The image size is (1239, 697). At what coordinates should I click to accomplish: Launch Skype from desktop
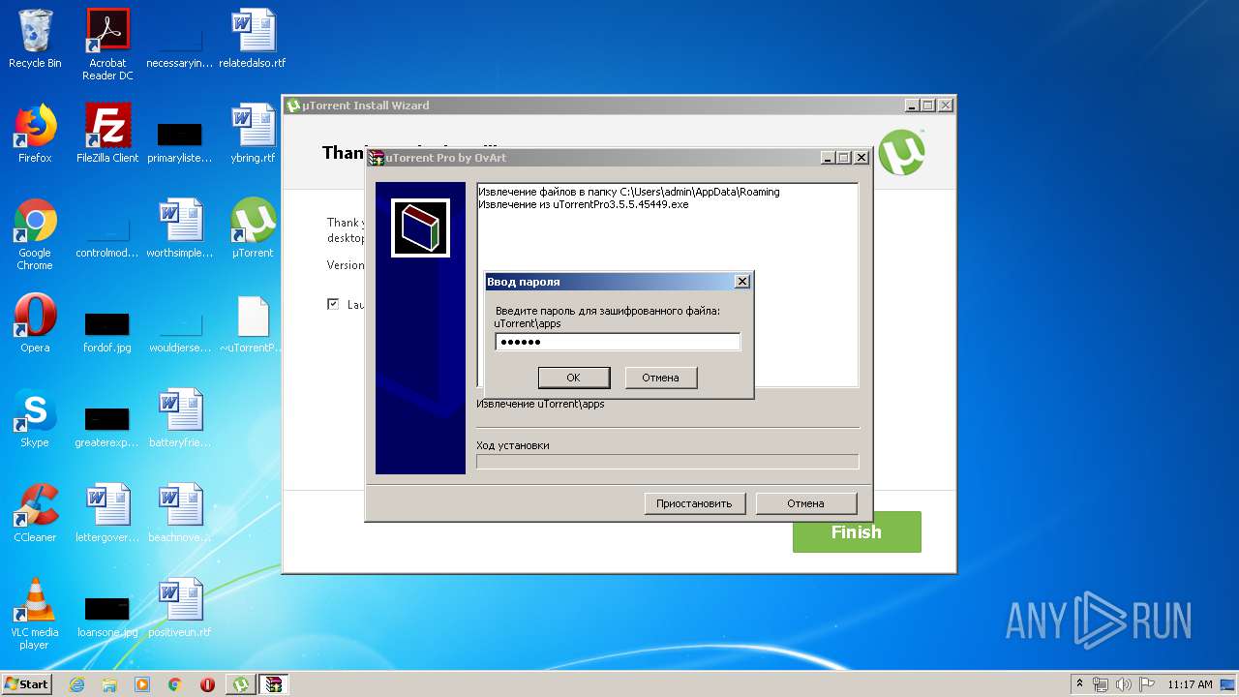click(35, 418)
